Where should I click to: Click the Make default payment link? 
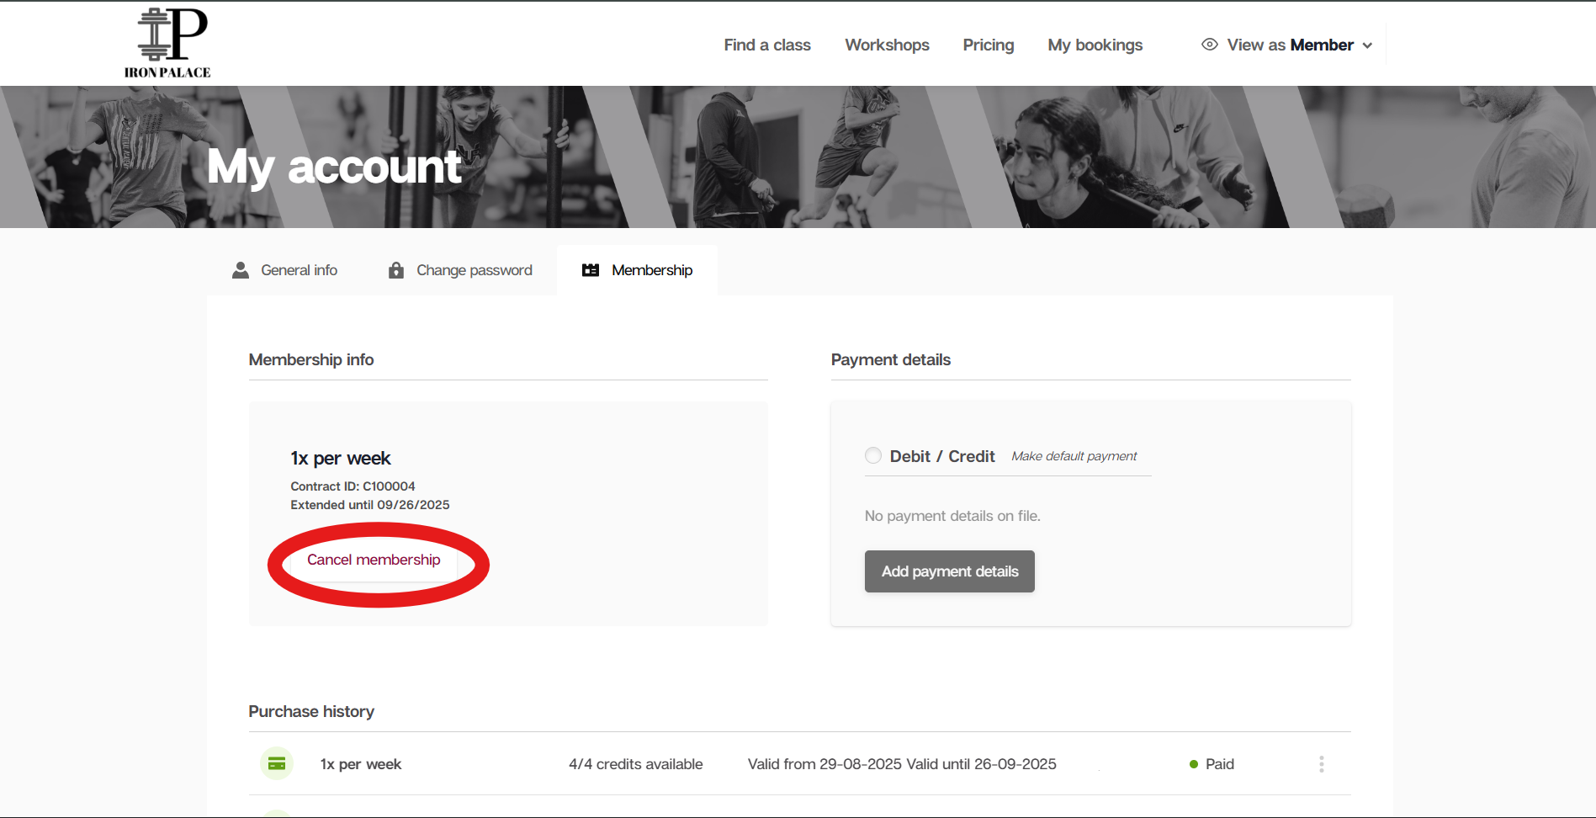[1074, 456]
